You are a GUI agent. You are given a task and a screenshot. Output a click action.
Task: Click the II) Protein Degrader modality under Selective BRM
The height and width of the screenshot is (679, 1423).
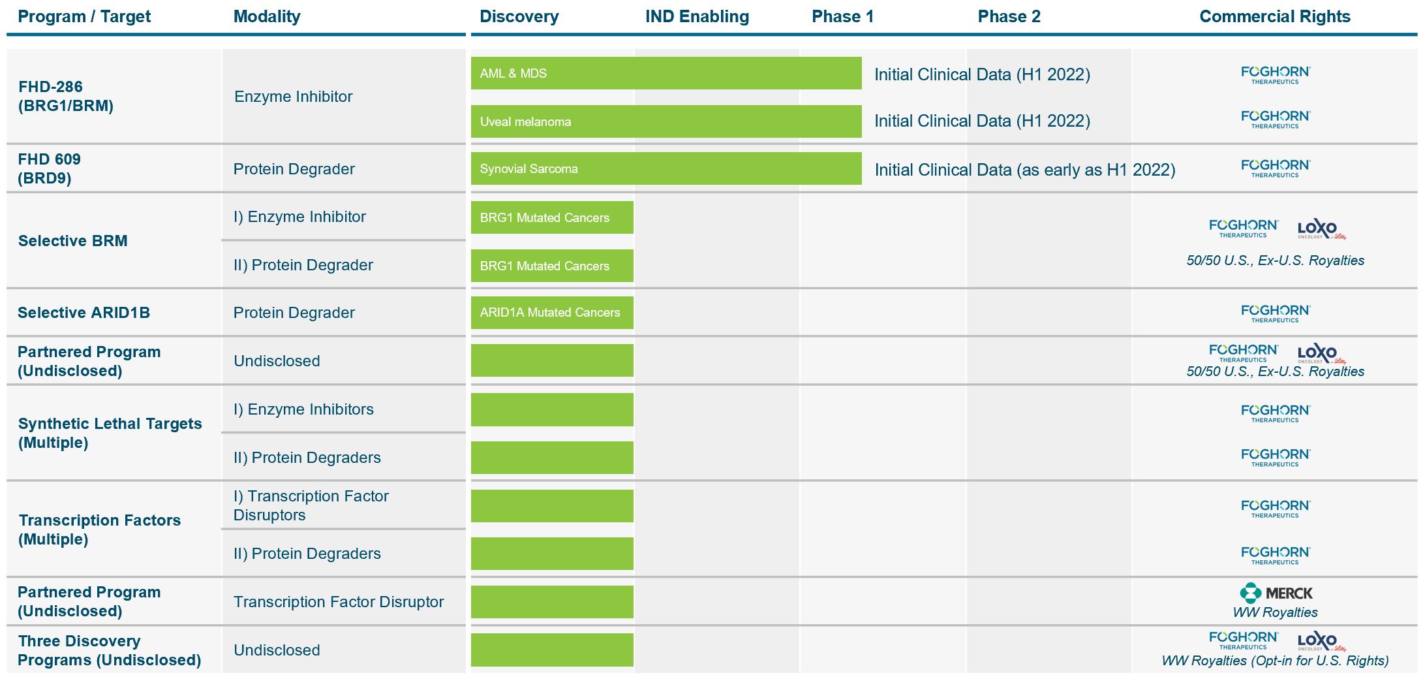pos(303,265)
